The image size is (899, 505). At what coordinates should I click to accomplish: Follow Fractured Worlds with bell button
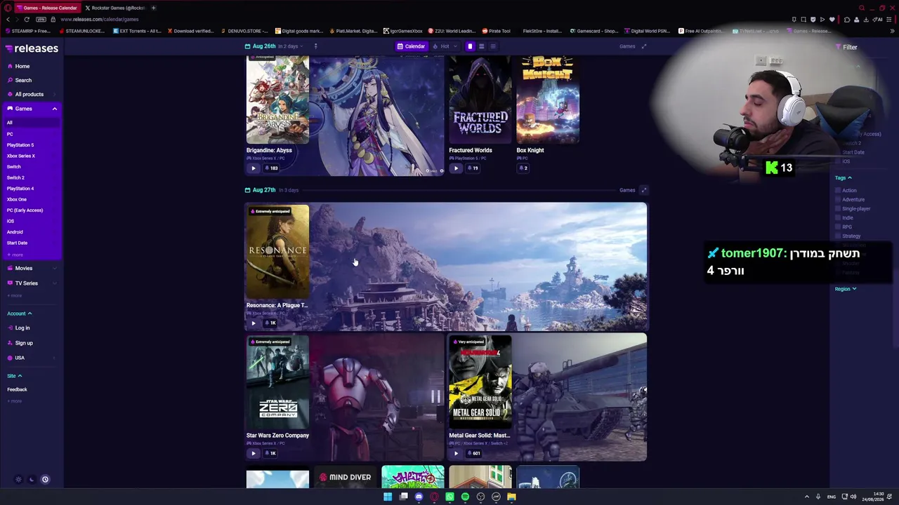pyautogui.click(x=473, y=168)
